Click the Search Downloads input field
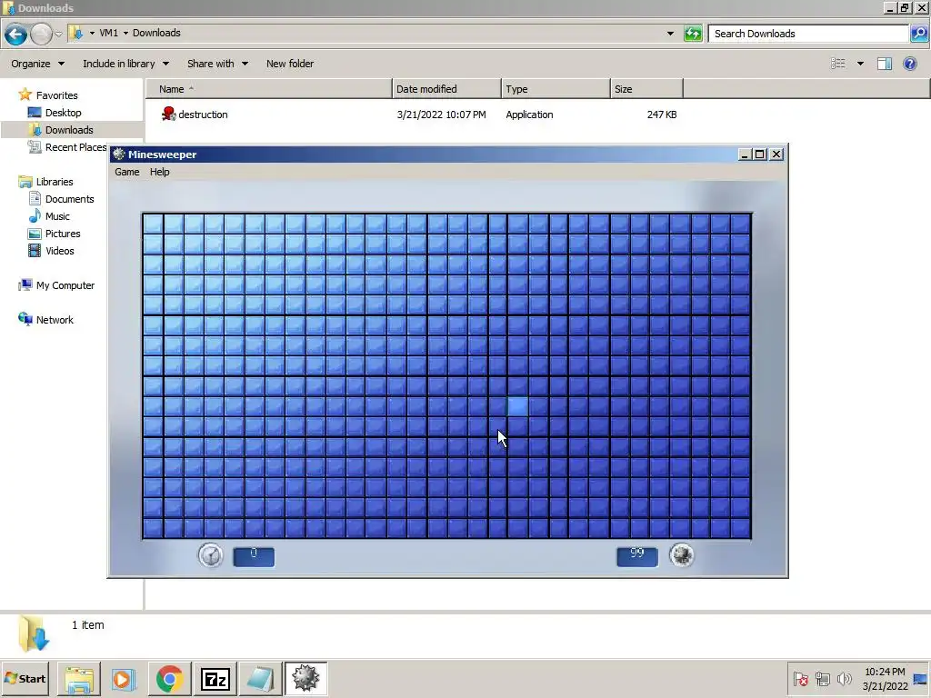Image resolution: width=931 pixels, height=698 pixels. pos(808,34)
